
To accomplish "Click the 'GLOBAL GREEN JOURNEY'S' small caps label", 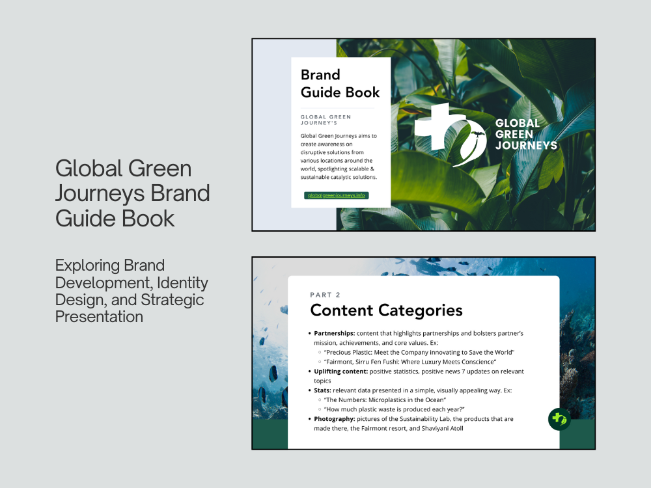I will (x=326, y=120).
